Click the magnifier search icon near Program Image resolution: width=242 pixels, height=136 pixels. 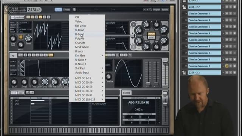(150, 10)
